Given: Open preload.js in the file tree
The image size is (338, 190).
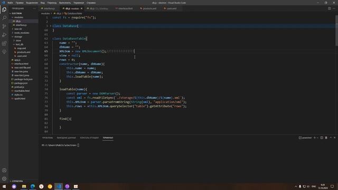Looking at the screenshot, I should tap(19, 87).
